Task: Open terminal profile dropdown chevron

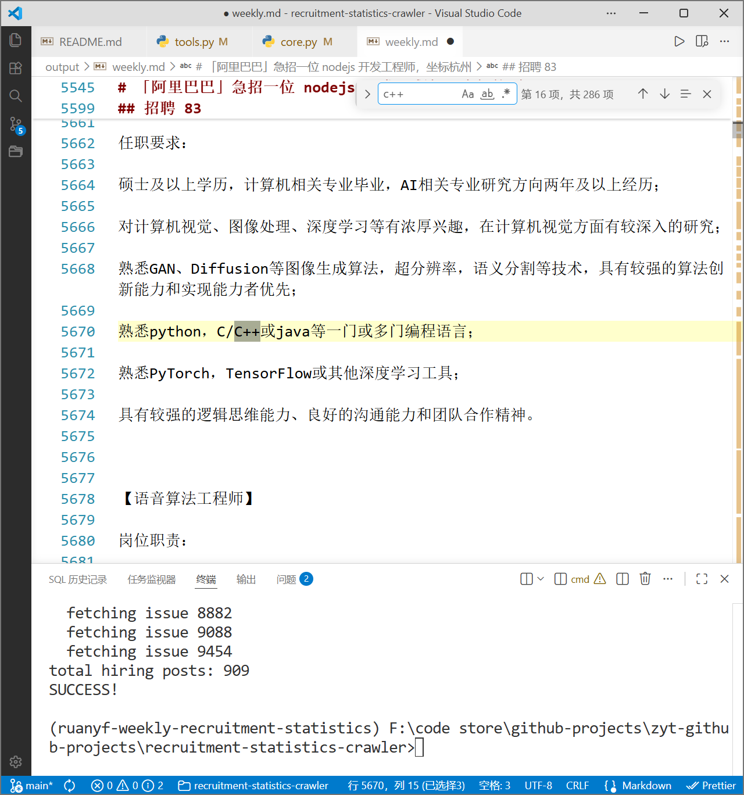Action: [x=541, y=579]
